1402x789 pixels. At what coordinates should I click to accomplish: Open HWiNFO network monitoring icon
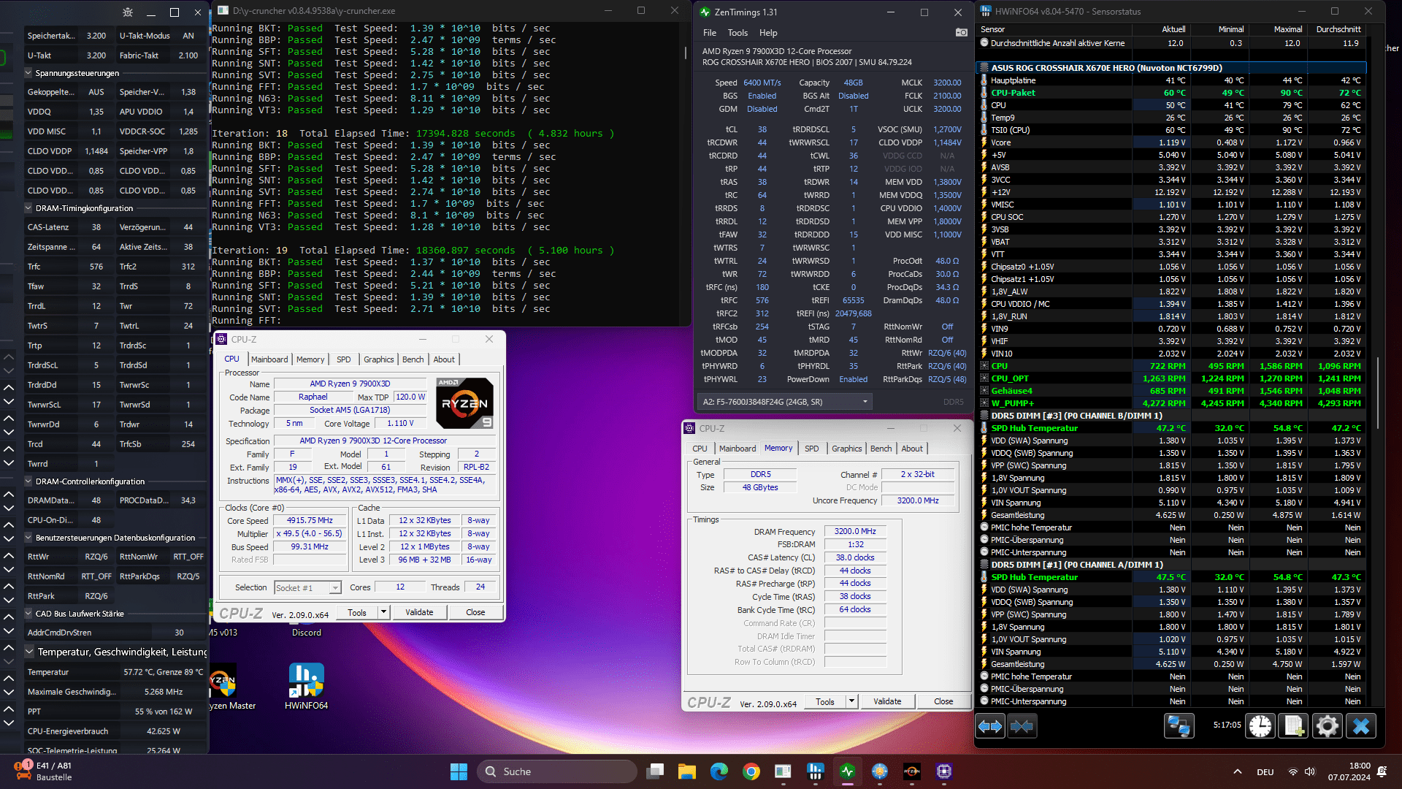pos(1179,726)
